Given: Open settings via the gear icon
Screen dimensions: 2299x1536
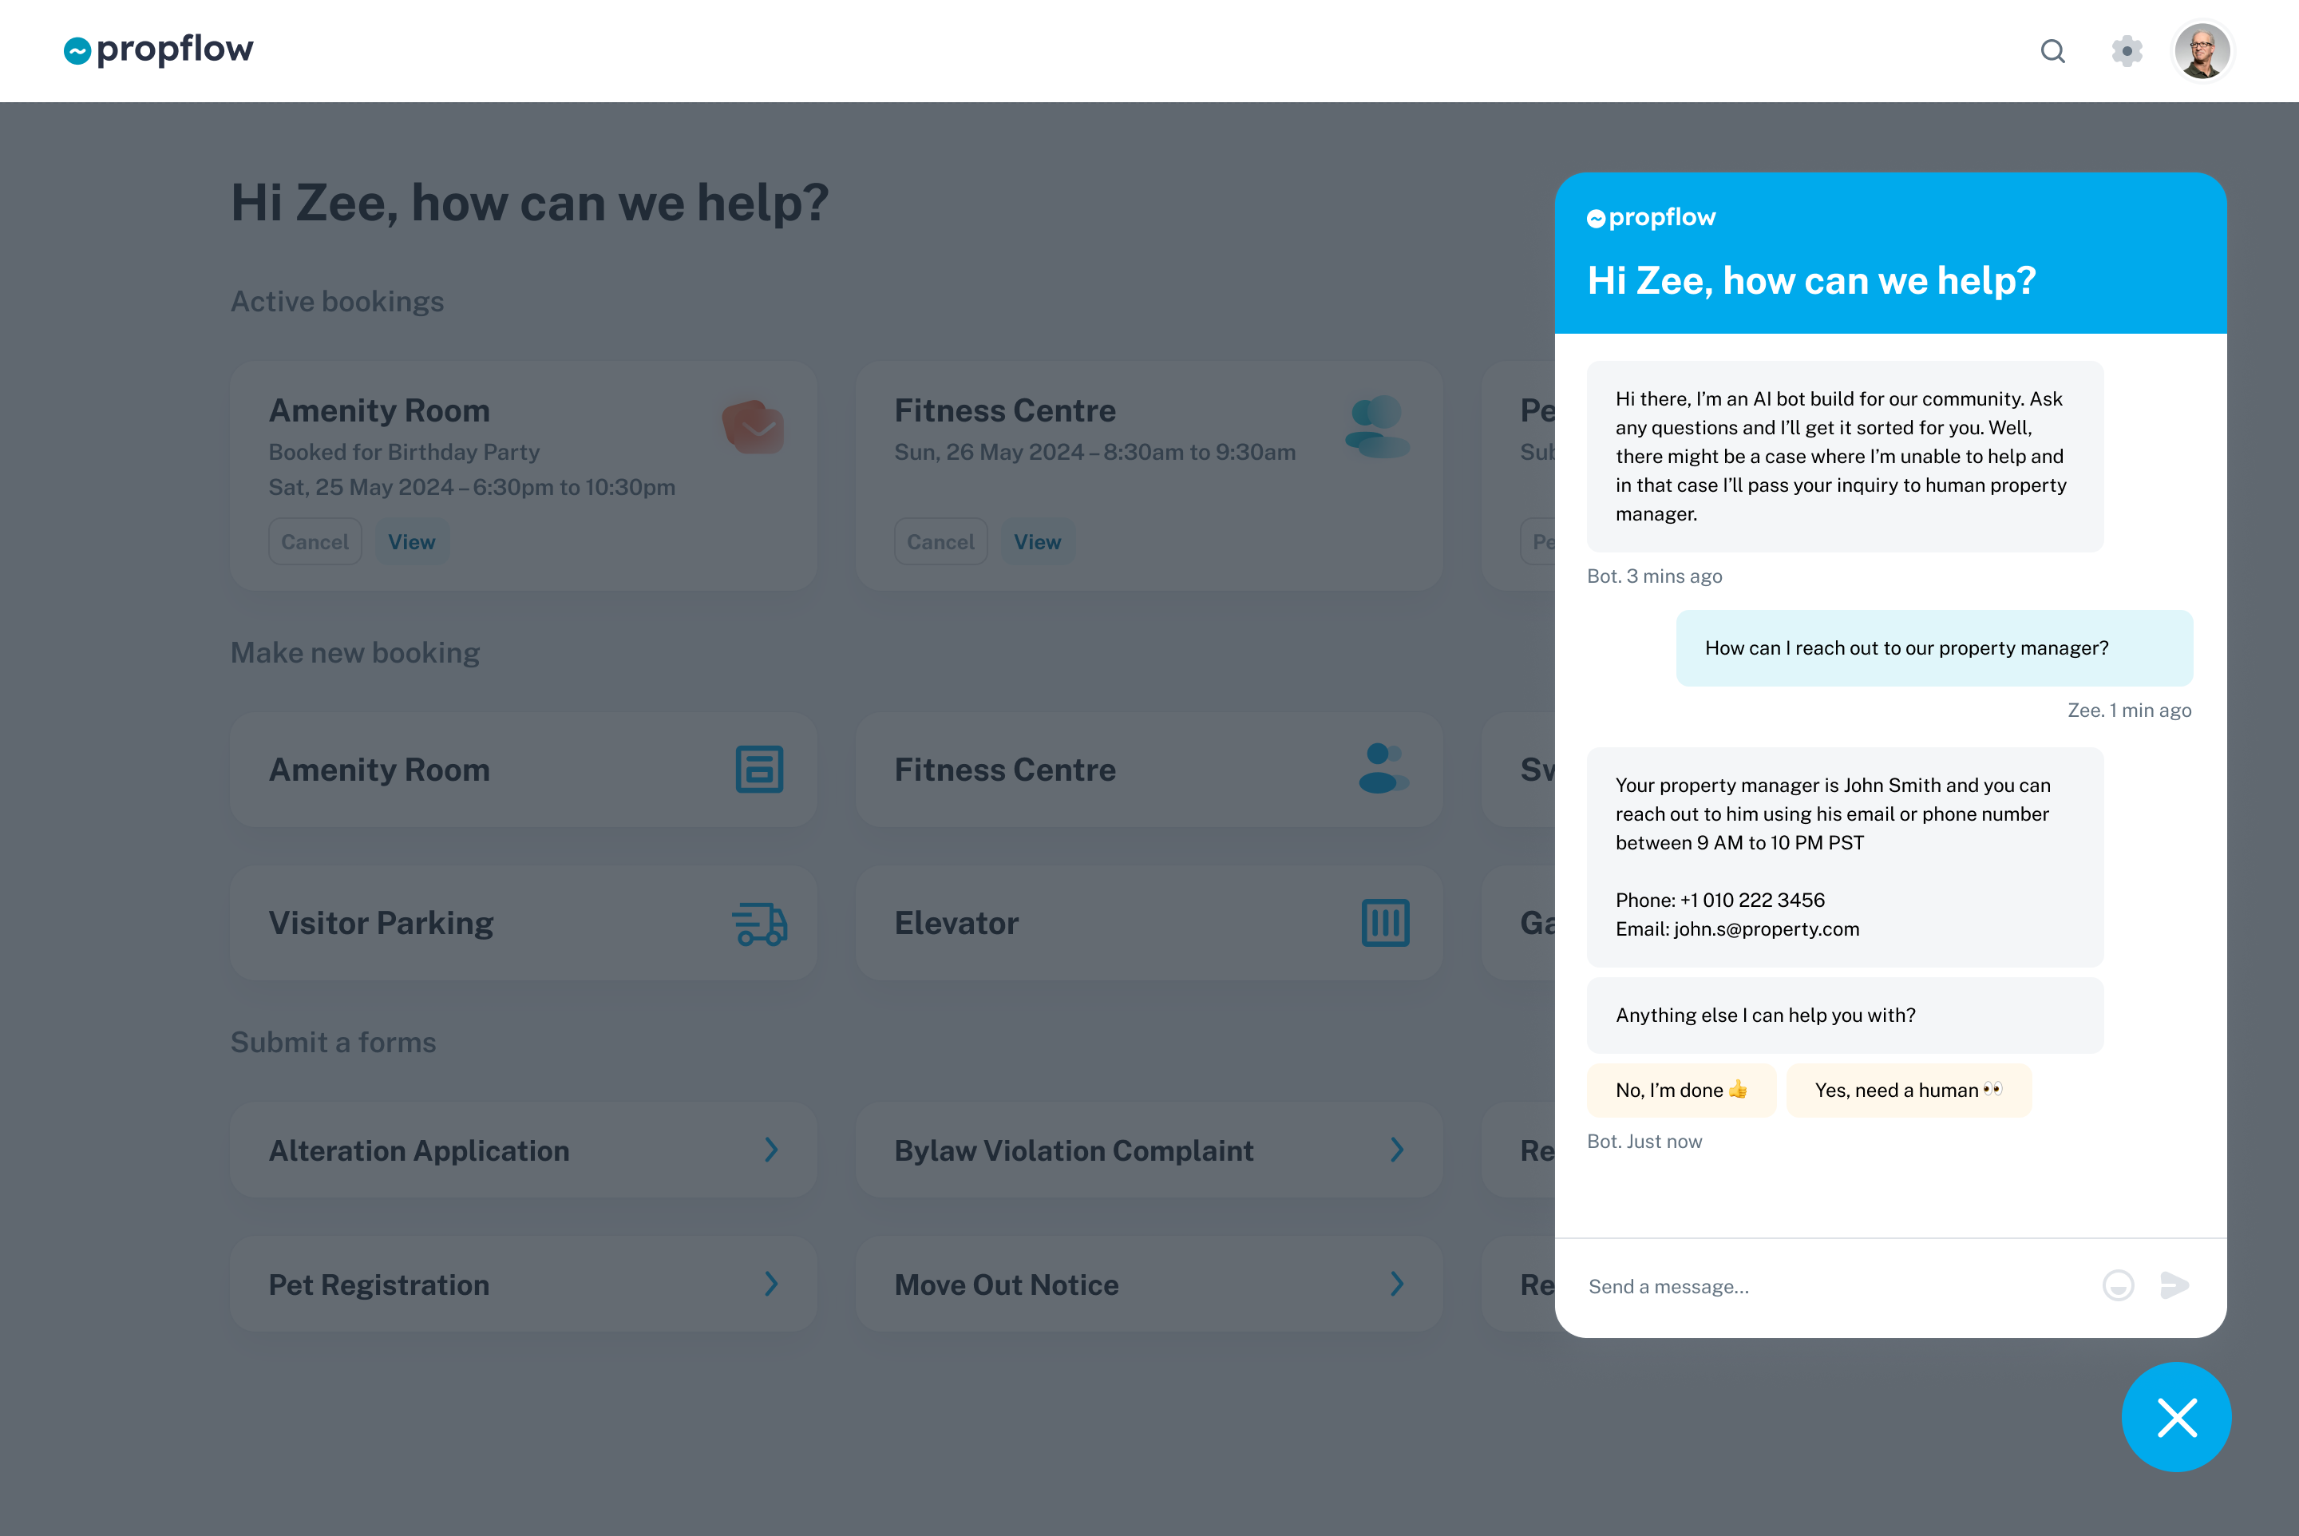Looking at the screenshot, I should pos(2127,51).
